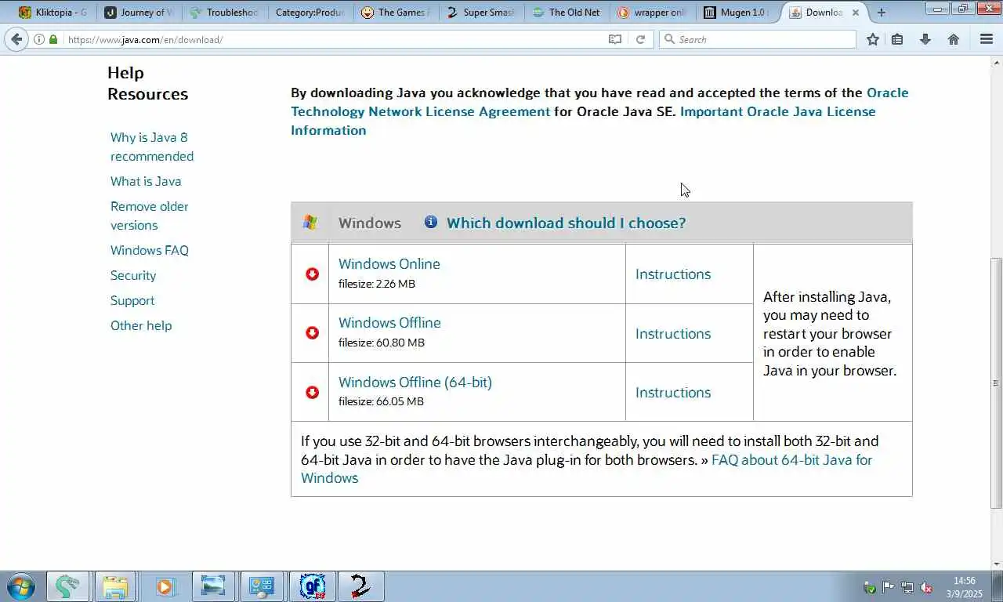Open FAQ about 64-bit Java for Windows
The height and width of the screenshot is (602, 1003).
point(586,469)
